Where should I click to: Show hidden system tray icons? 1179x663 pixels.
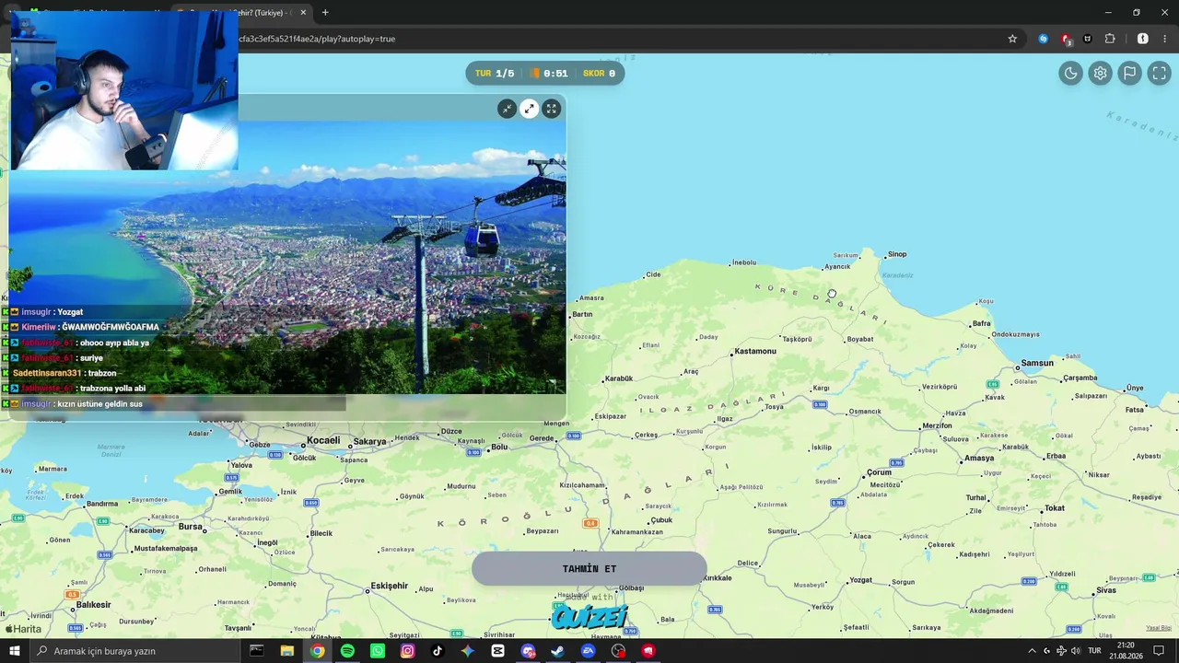click(1032, 651)
